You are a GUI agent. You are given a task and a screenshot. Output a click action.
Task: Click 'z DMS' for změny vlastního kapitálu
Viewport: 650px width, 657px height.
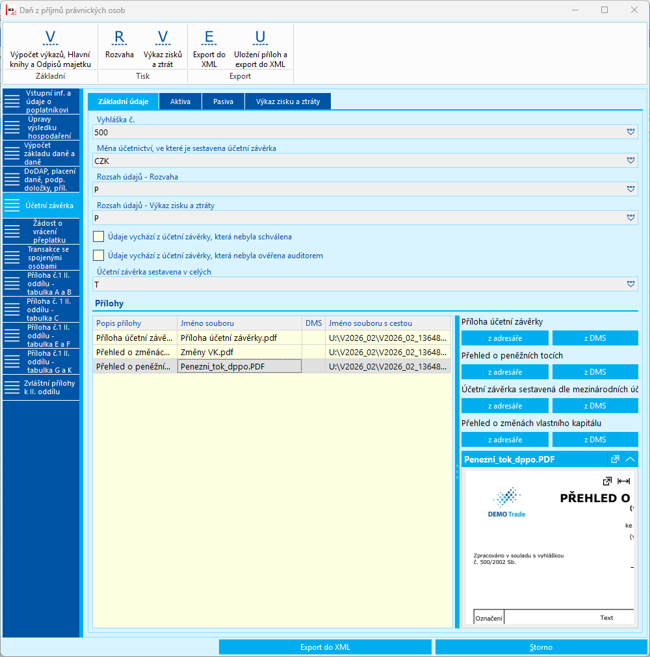tap(595, 440)
